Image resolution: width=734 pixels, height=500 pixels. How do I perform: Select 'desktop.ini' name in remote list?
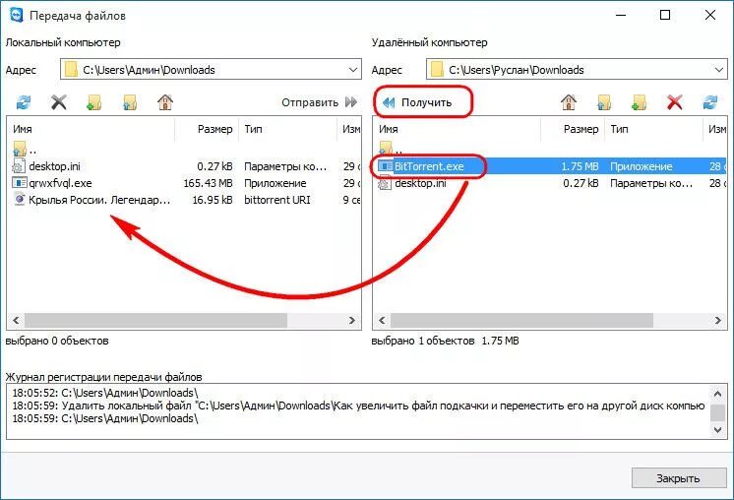420,183
